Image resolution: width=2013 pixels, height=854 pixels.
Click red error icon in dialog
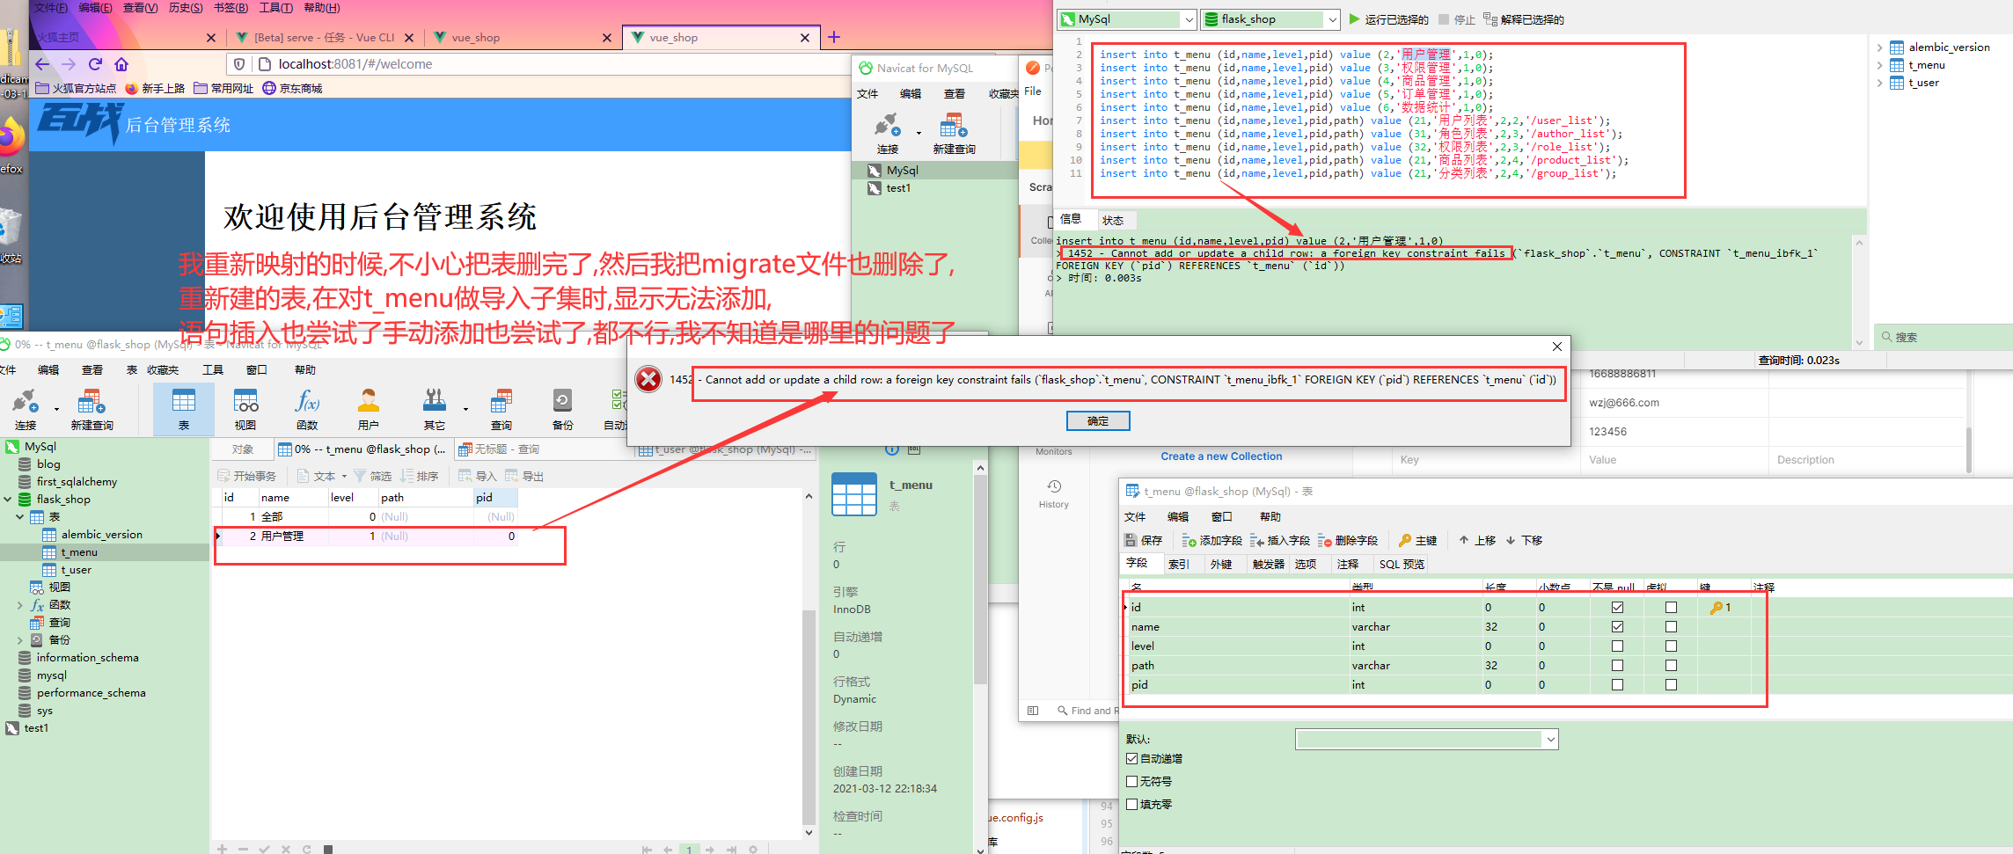coord(649,379)
